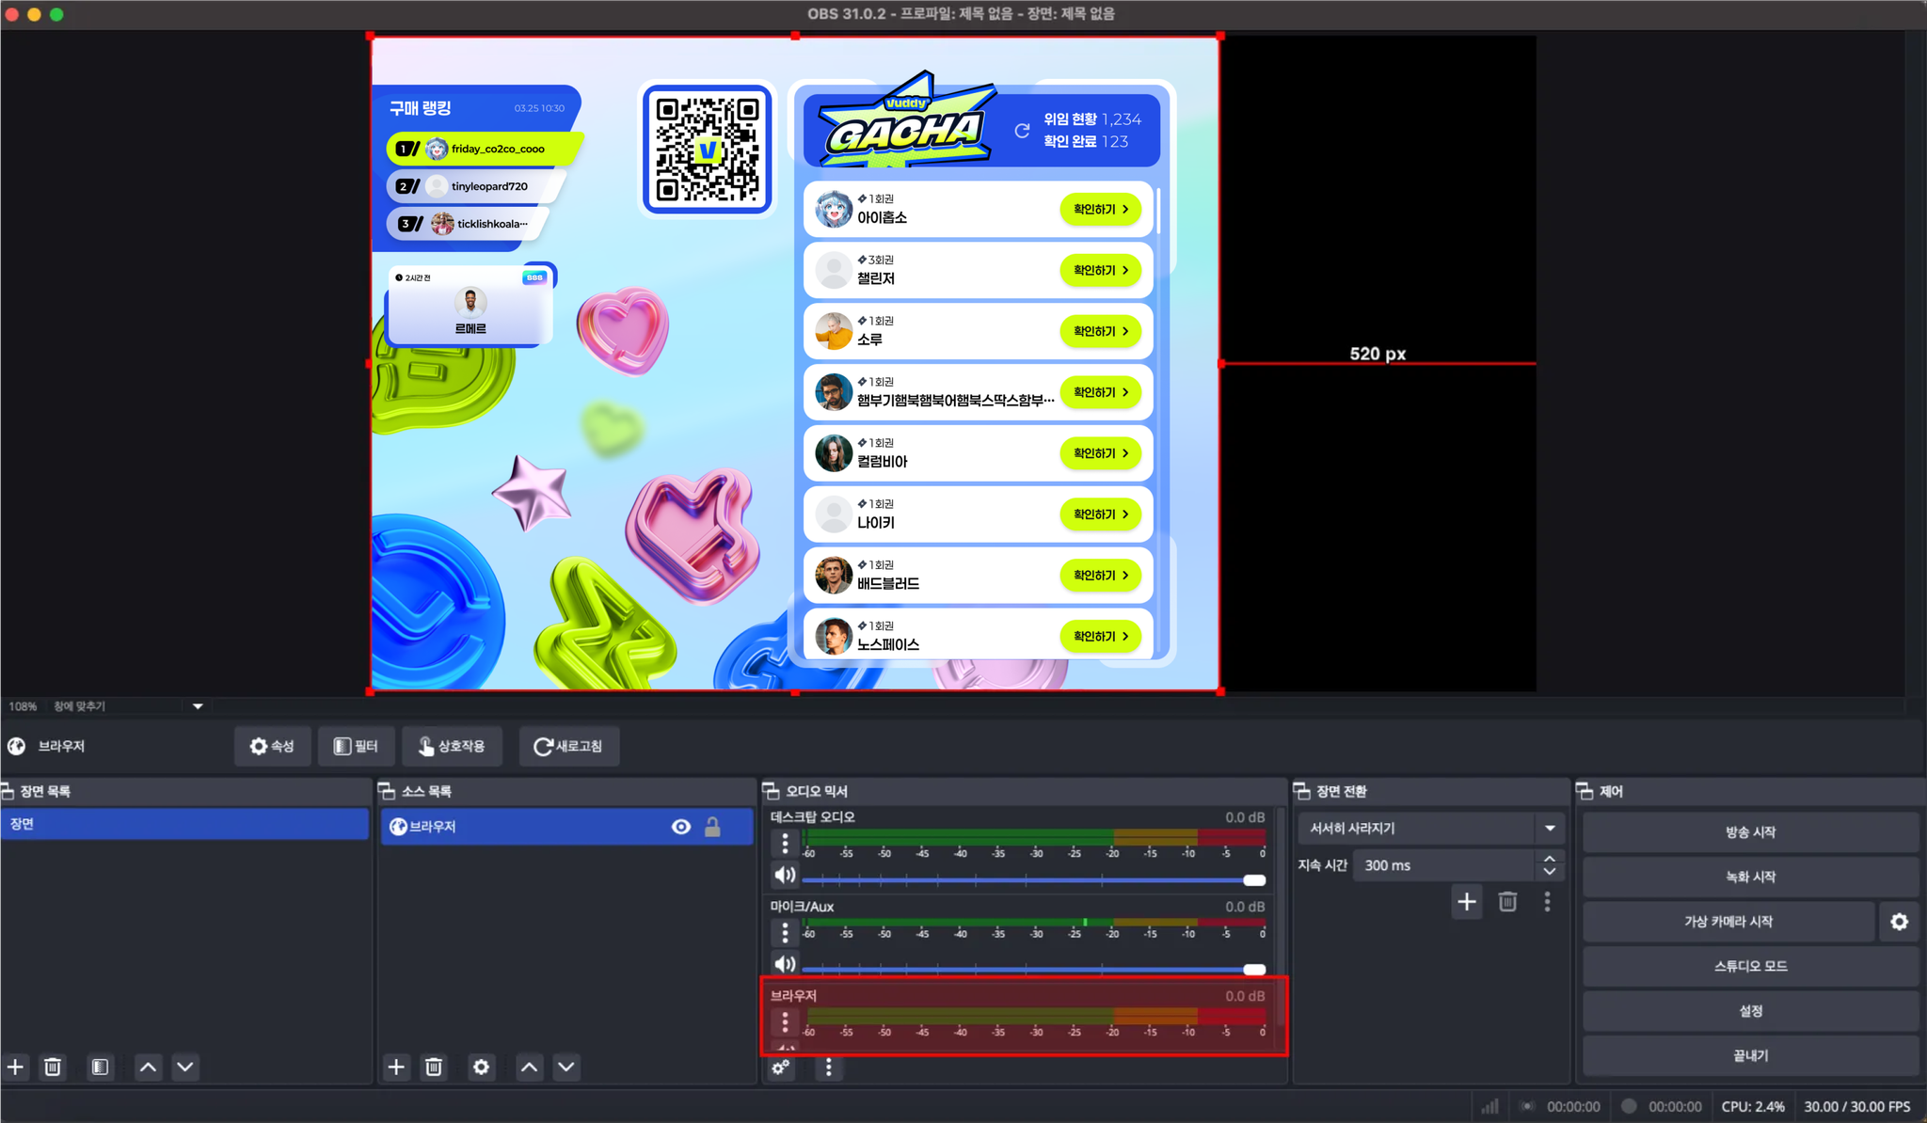The width and height of the screenshot is (1927, 1123).
Task: Move scene up arrow in scene list
Action: click(x=149, y=1067)
